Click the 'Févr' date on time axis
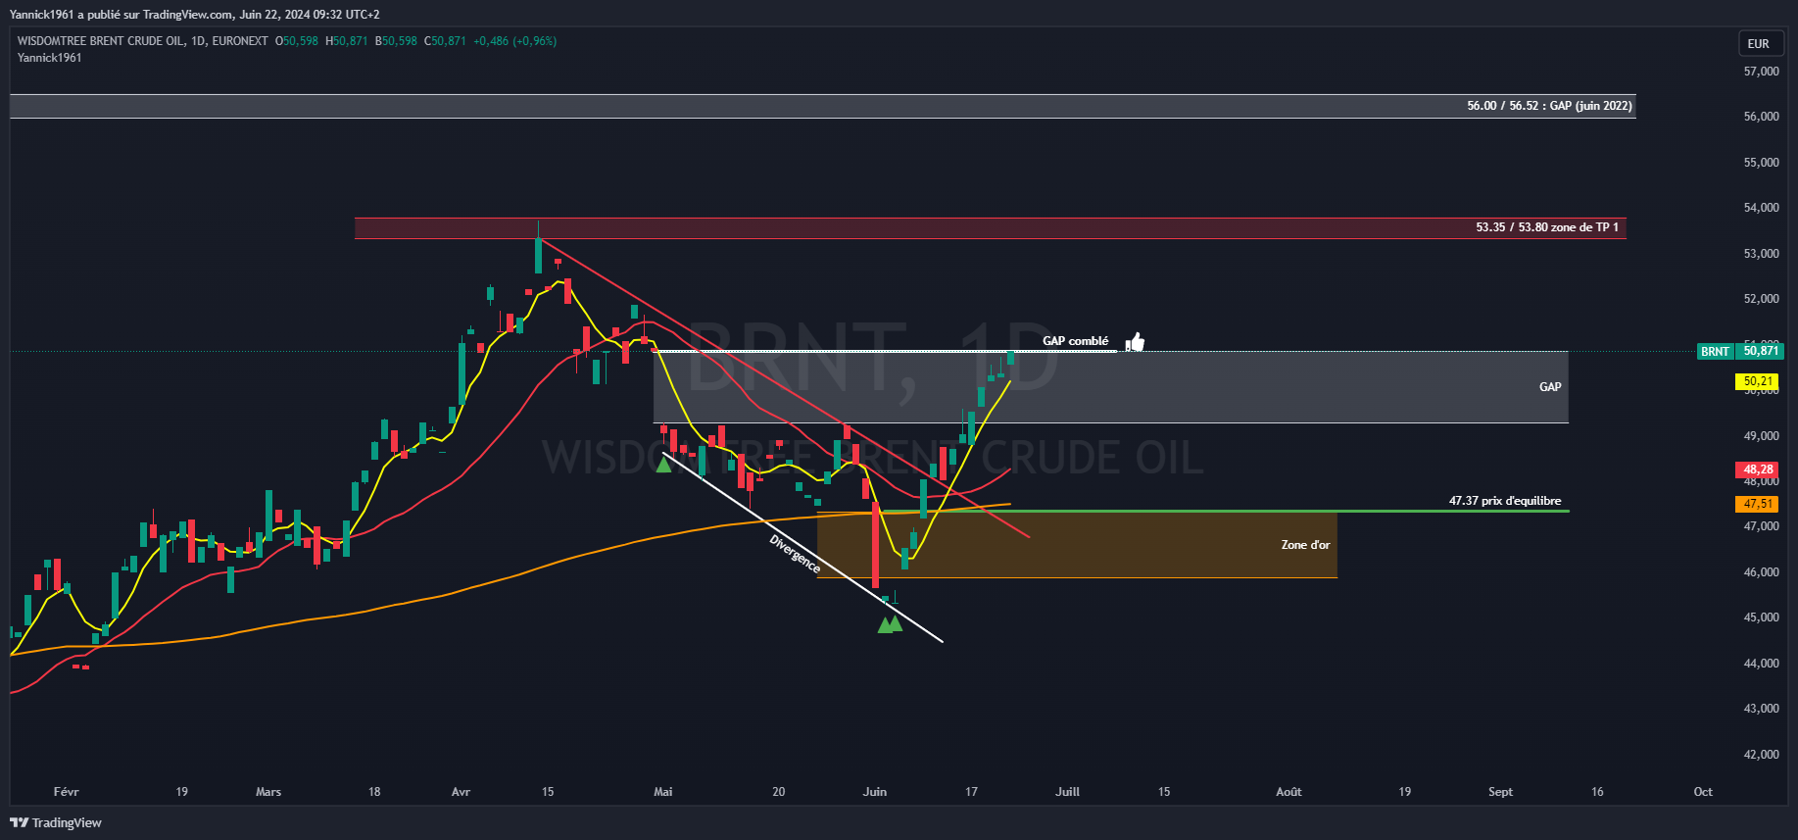The image size is (1798, 840). 67,792
